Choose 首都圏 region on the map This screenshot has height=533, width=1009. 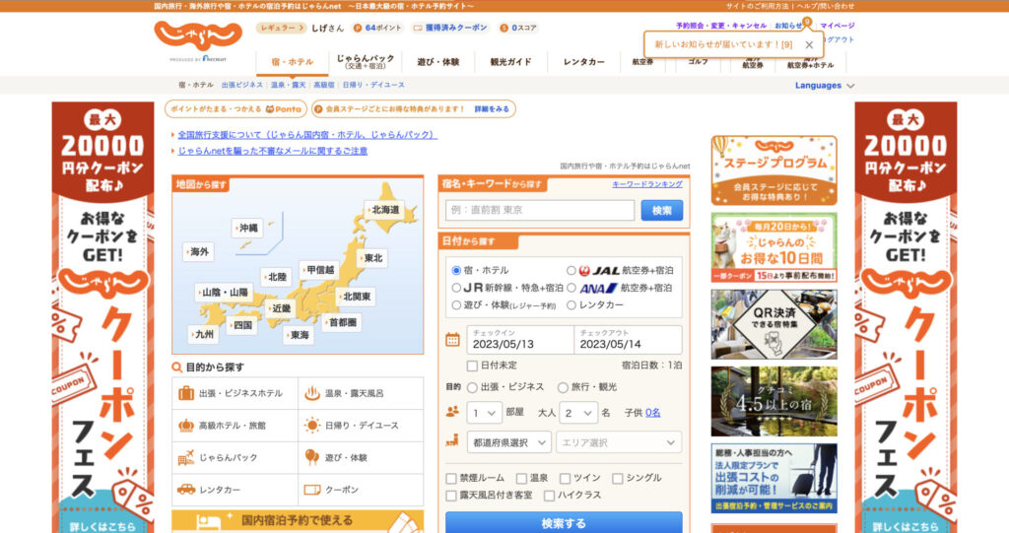342,322
